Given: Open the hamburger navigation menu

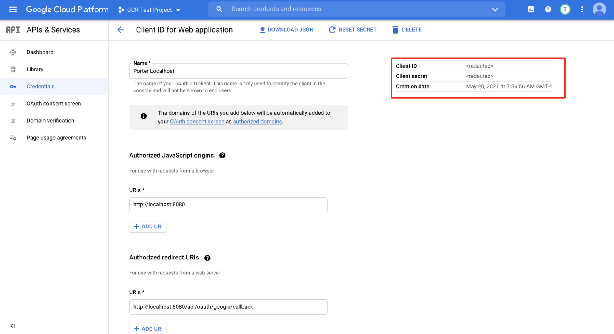Looking at the screenshot, I should tap(13, 9).
